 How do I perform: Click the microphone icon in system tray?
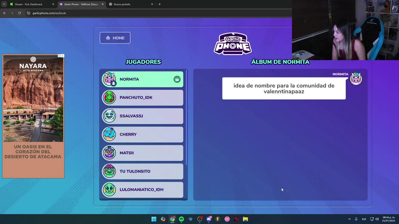[x=356, y=219]
